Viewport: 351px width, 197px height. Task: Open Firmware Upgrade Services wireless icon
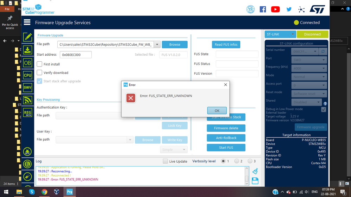[27, 100]
